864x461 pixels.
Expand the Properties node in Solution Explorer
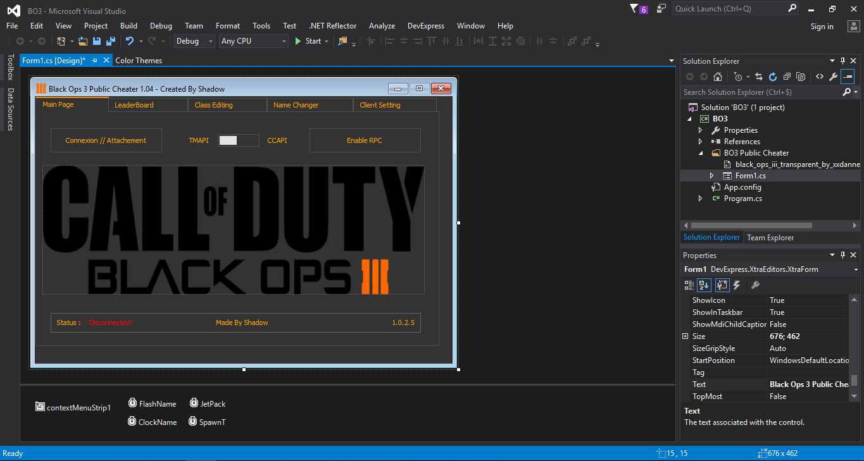point(700,130)
